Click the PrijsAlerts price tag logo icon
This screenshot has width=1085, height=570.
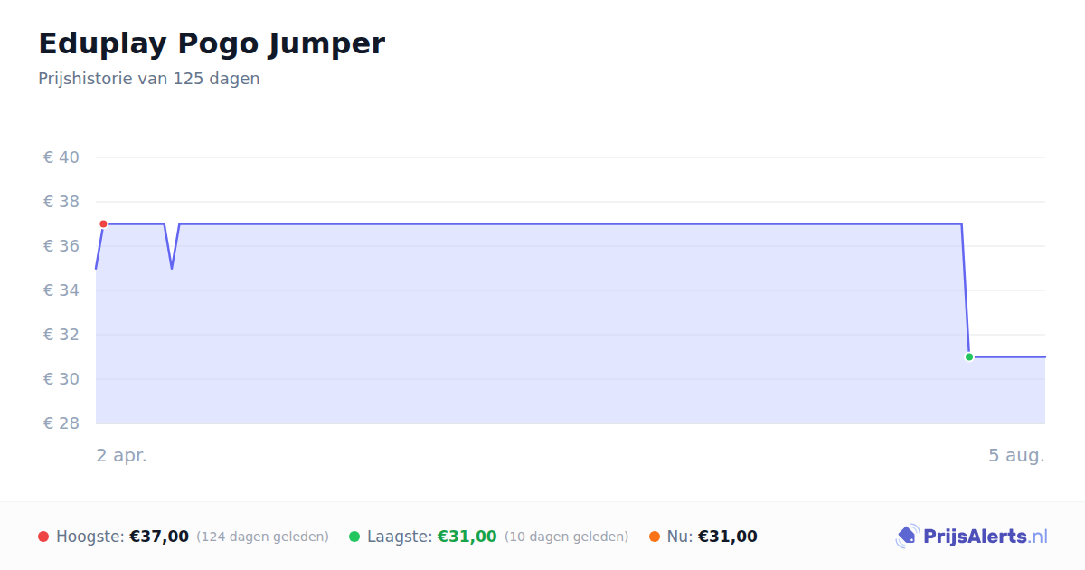click(x=907, y=537)
